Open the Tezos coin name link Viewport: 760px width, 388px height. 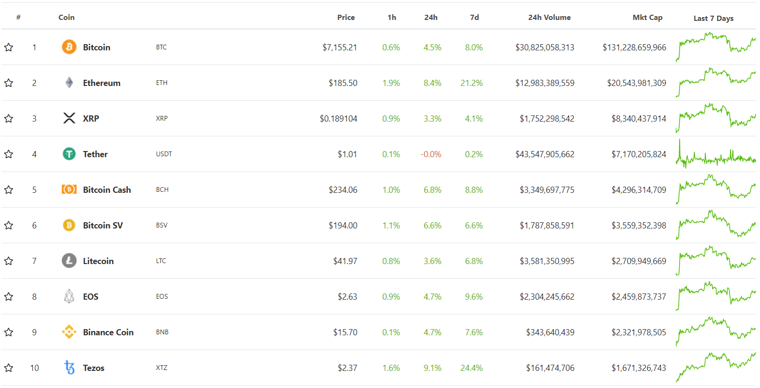(x=94, y=368)
